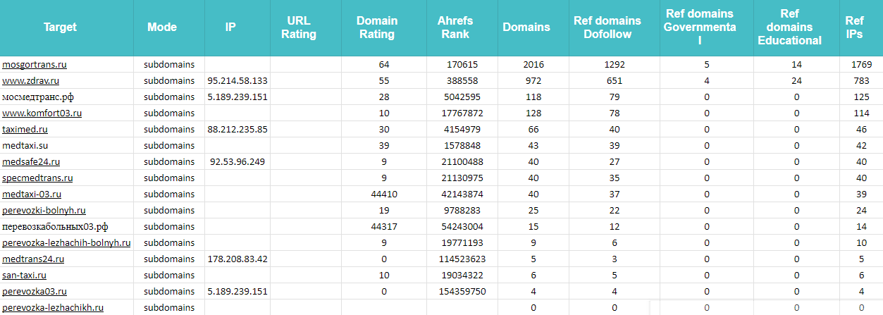Click the perevozki-bolnyh.ru link
883x315 pixels.
[44, 211]
